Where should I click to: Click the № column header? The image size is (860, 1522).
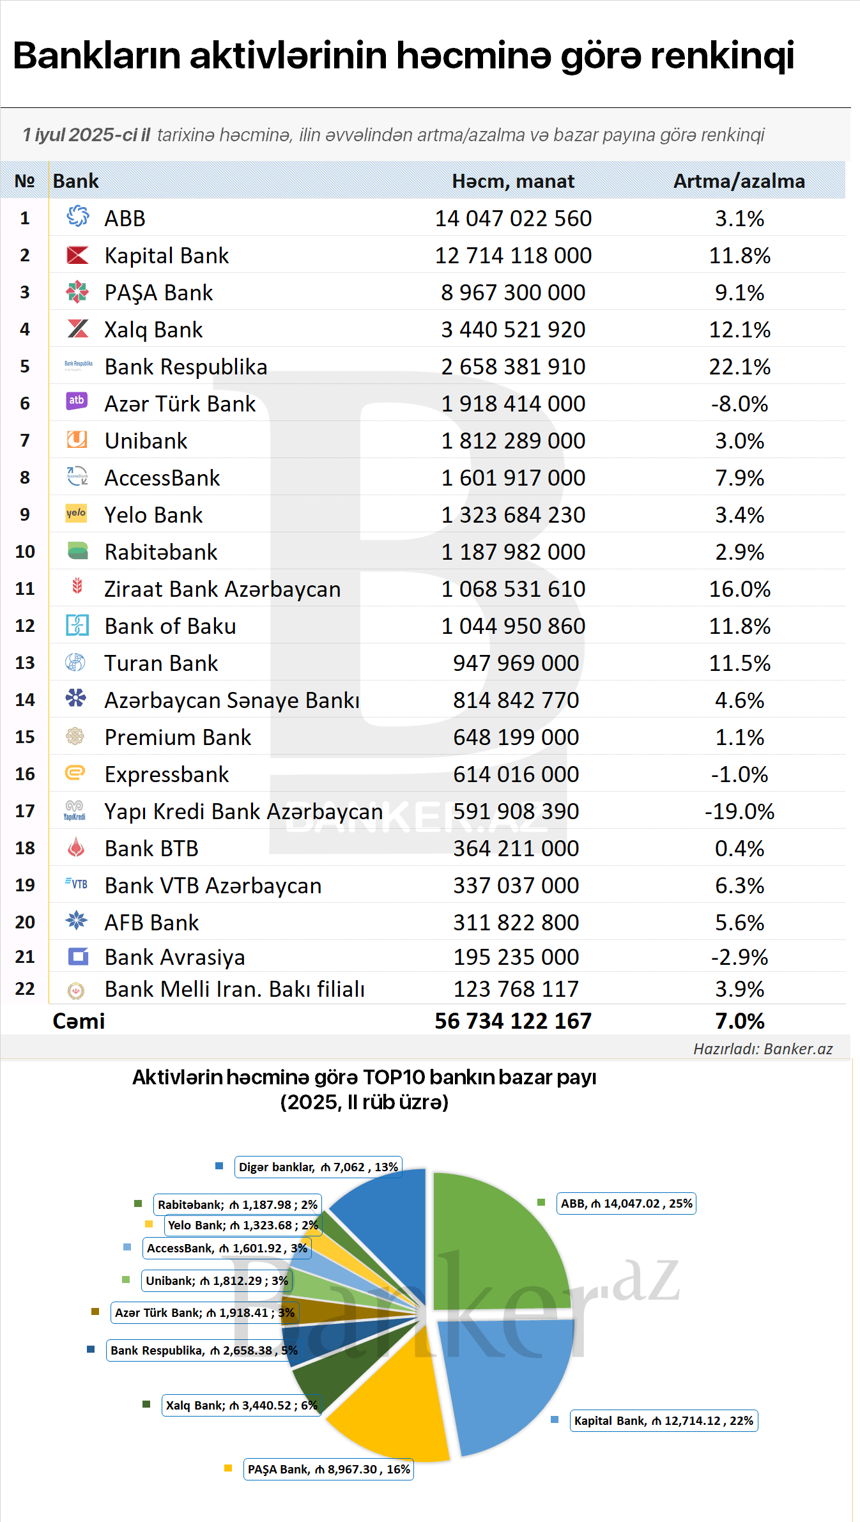(24, 181)
